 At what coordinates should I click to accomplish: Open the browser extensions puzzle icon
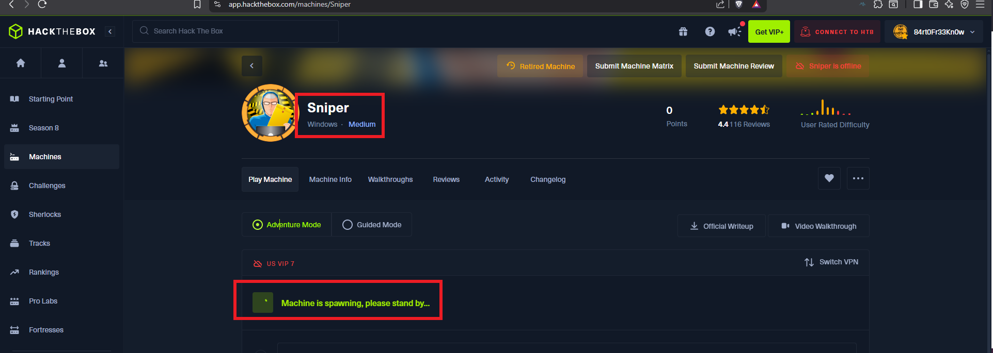point(878,4)
